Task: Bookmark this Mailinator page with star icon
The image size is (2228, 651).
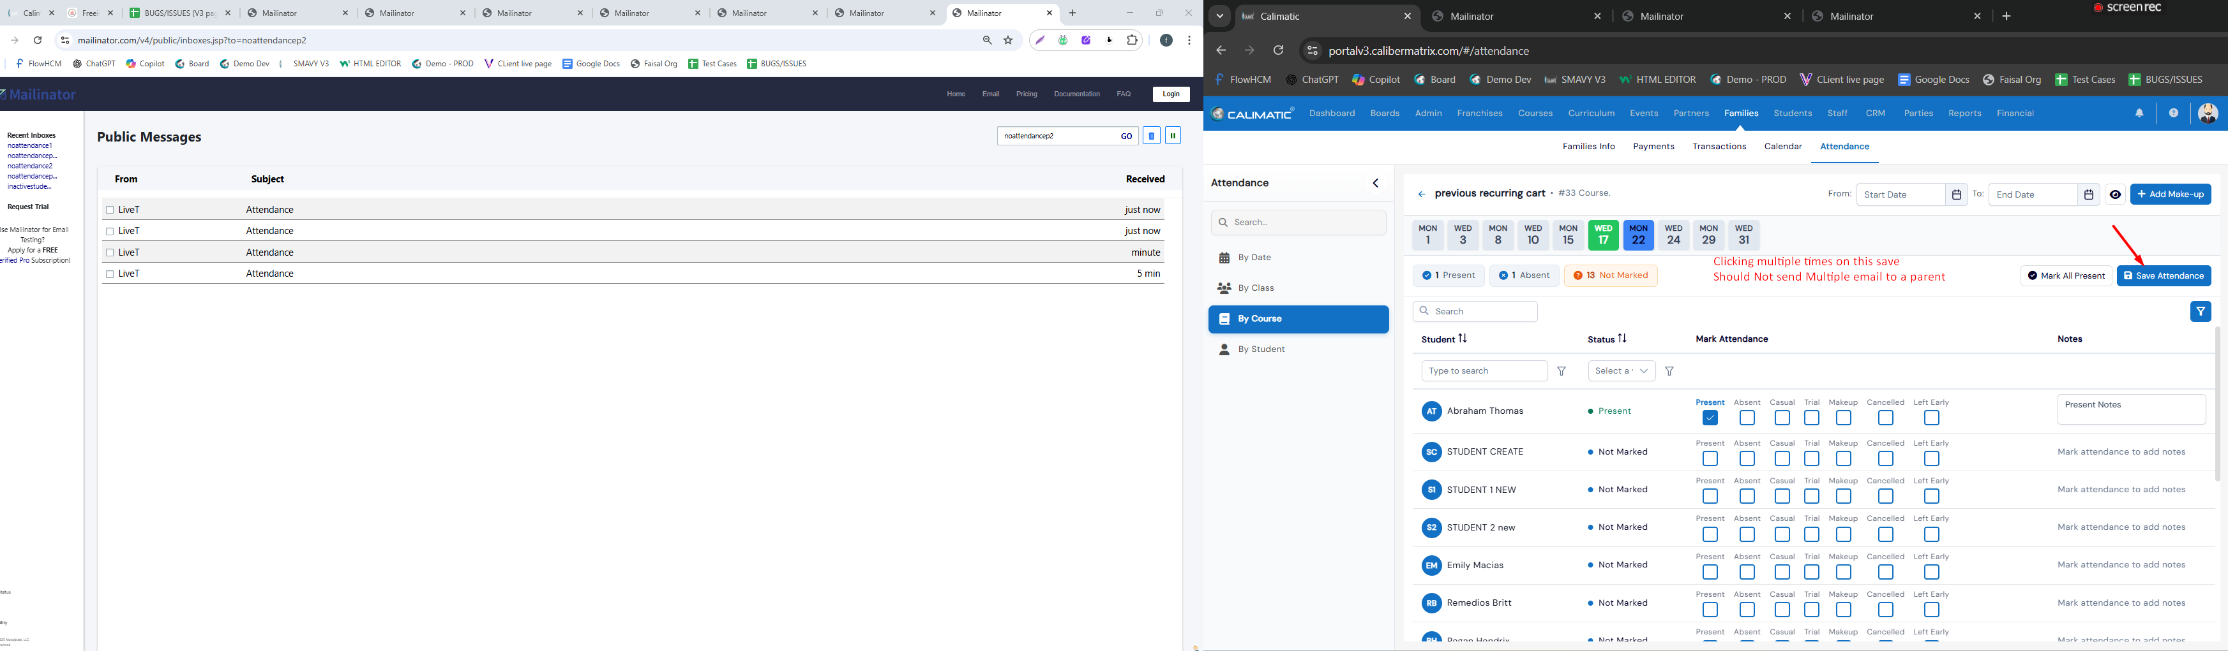Action: (1009, 41)
